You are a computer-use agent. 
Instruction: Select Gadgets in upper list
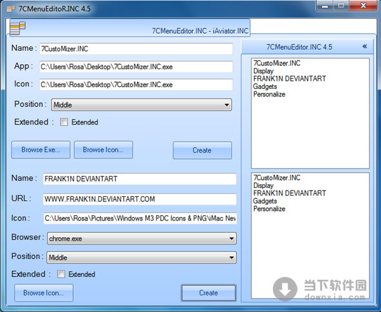[x=265, y=86]
